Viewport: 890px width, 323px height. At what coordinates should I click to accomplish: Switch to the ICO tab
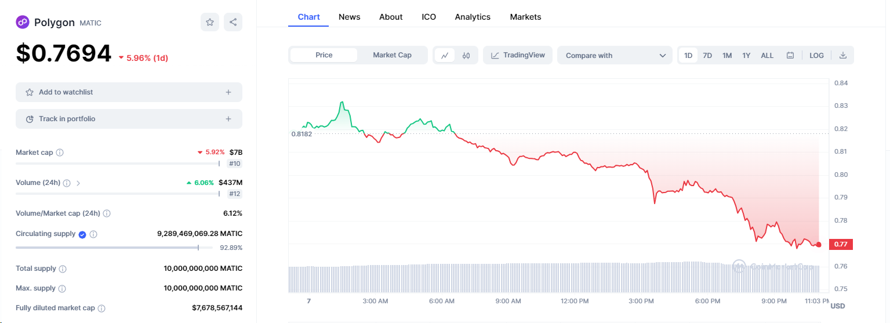click(x=429, y=17)
